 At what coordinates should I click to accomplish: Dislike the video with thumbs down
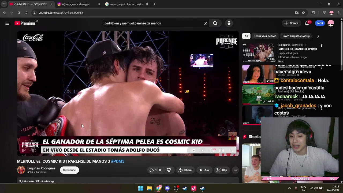click(169, 170)
